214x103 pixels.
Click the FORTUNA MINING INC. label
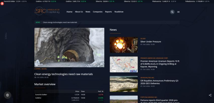tap(149, 97)
